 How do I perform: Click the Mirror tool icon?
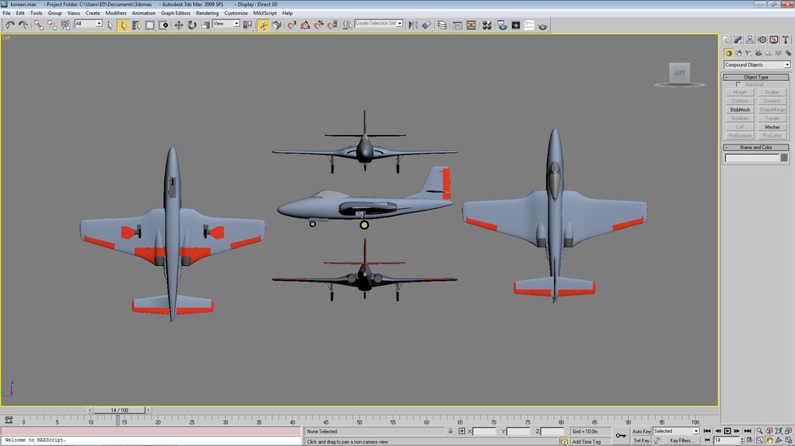[x=413, y=25]
